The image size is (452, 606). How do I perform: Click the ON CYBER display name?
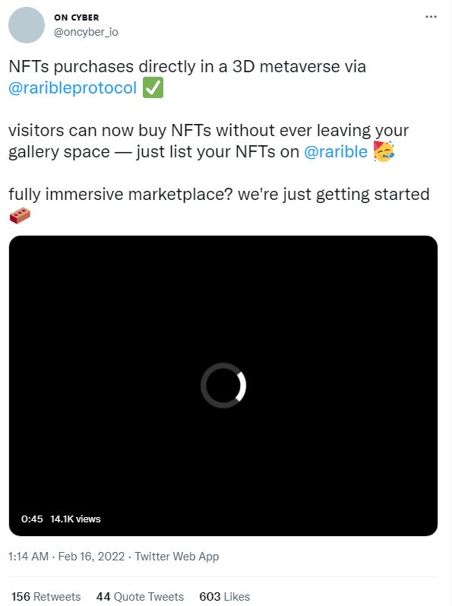point(77,17)
